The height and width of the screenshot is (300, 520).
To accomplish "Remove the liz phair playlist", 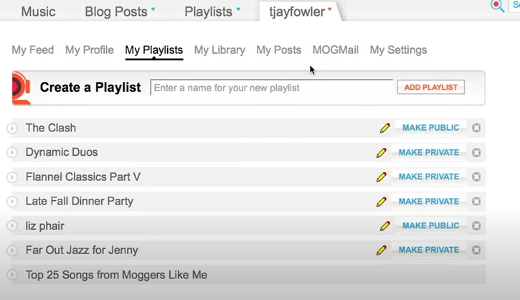I will click(x=476, y=226).
